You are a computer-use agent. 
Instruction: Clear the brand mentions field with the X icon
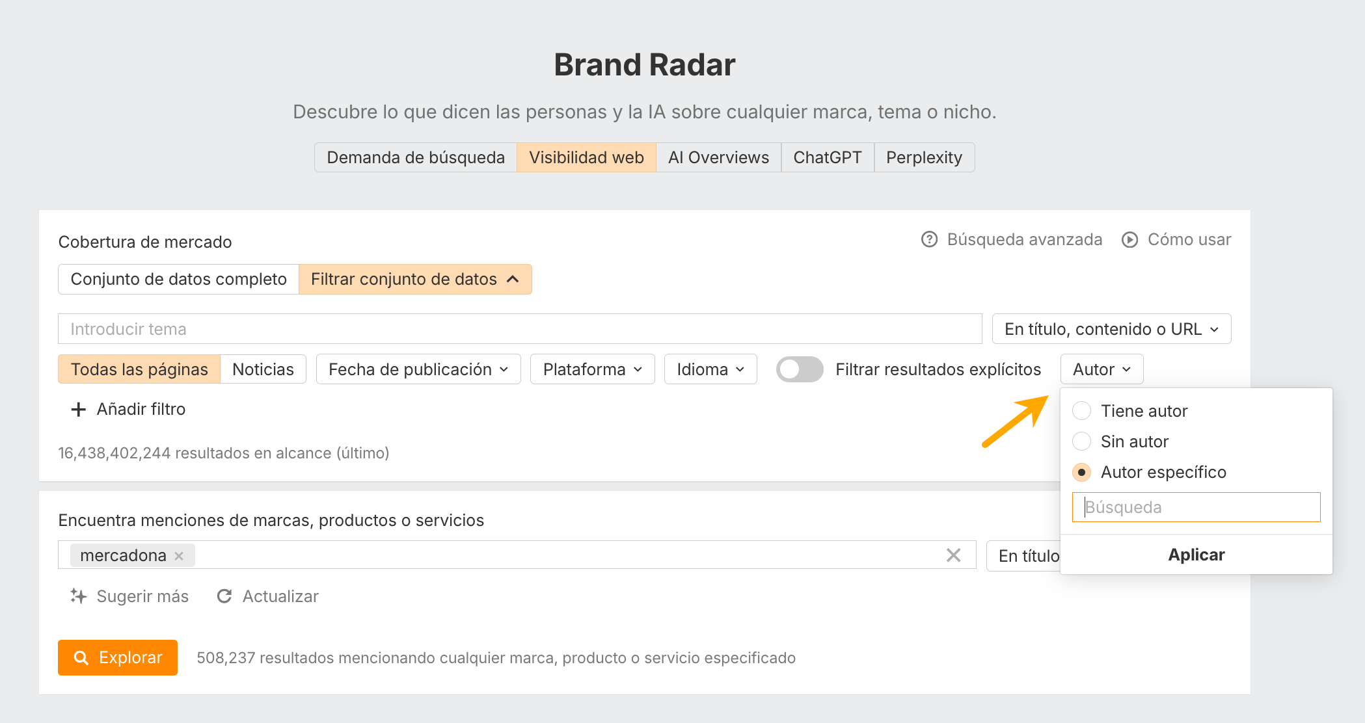click(954, 555)
